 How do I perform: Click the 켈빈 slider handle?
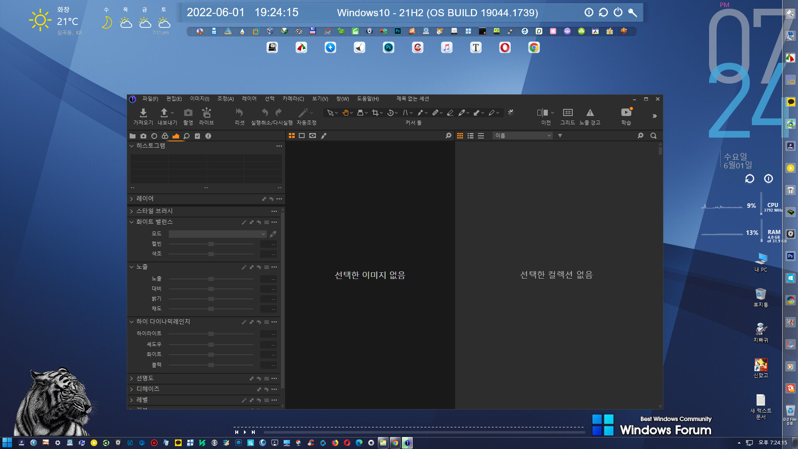pyautogui.click(x=211, y=244)
